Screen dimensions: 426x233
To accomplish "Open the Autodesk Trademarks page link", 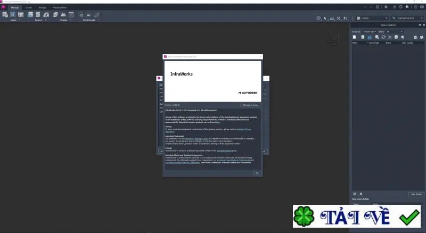I will [196, 139].
